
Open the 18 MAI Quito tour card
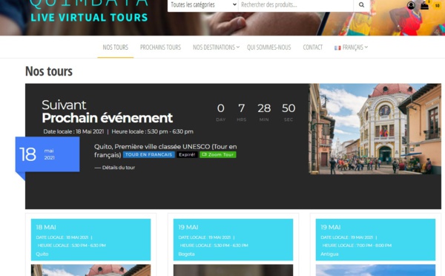[90, 240]
